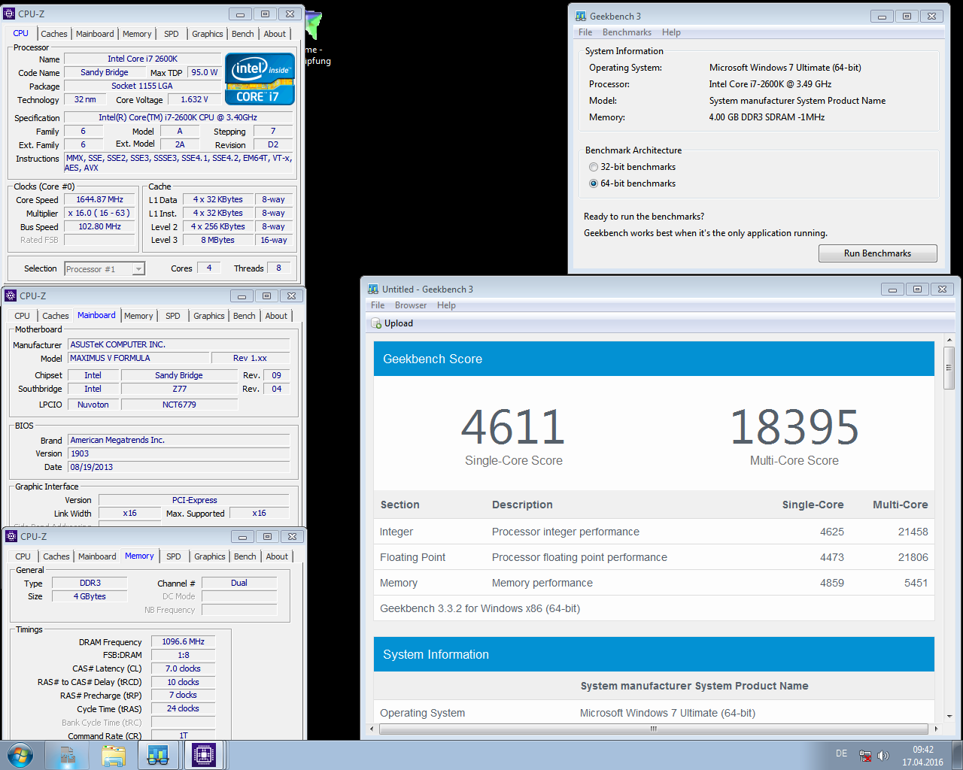Screen dimensions: 963x770
Task: Open Windows Explorer folder icon on taskbar
Action: [x=114, y=755]
